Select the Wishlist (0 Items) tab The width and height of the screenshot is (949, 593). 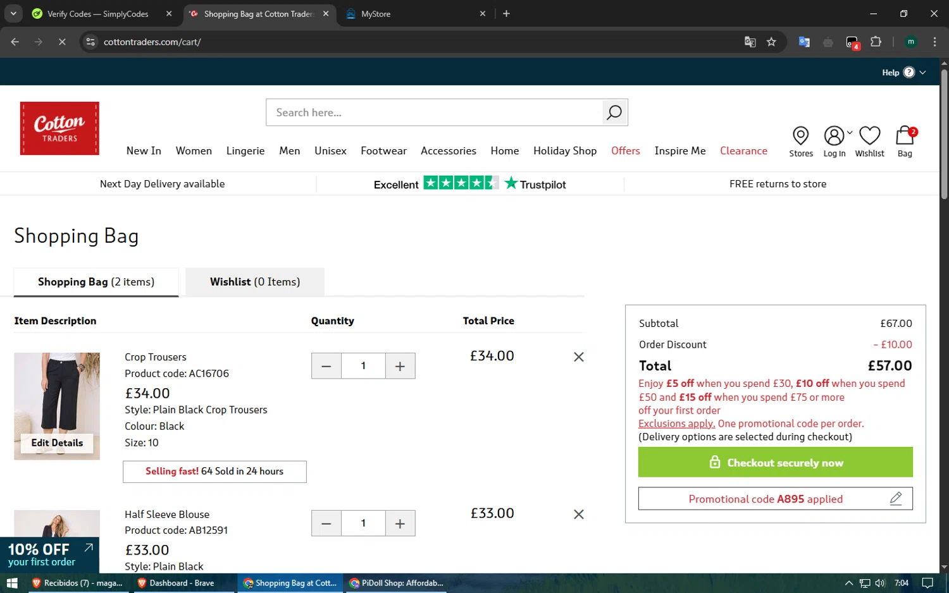(255, 282)
